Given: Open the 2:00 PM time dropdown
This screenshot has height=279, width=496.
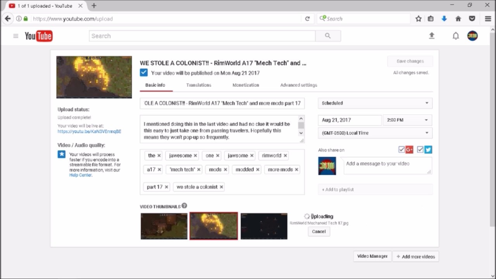Looking at the screenshot, I should [407, 120].
